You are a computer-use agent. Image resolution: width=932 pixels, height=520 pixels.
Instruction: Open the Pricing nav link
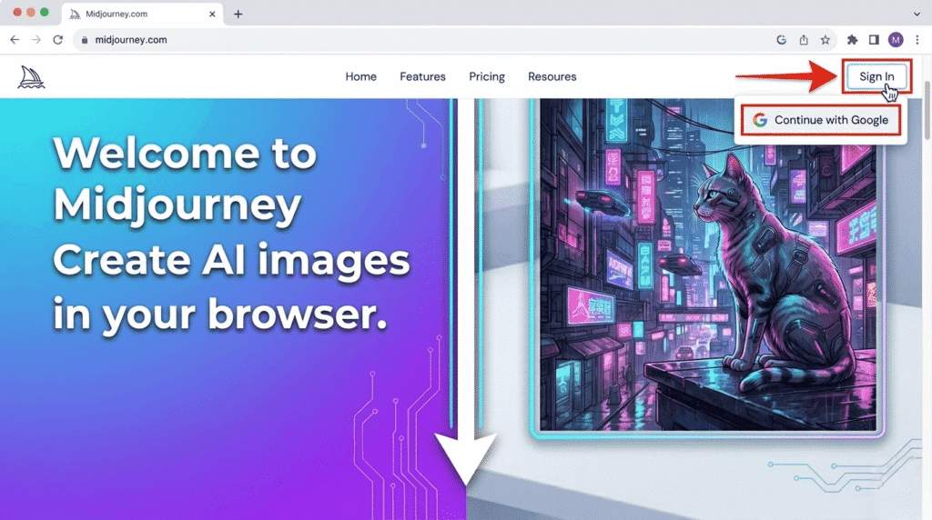tap(487, 76)
